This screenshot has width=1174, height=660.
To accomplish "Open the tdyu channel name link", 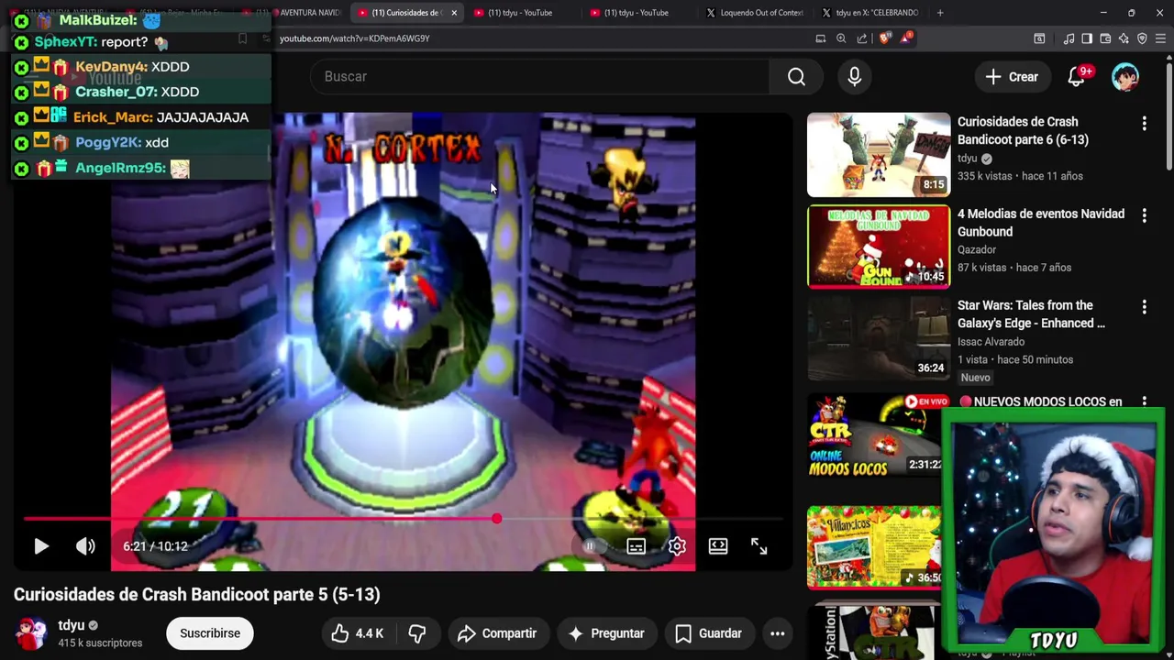I will click(72, 625).
